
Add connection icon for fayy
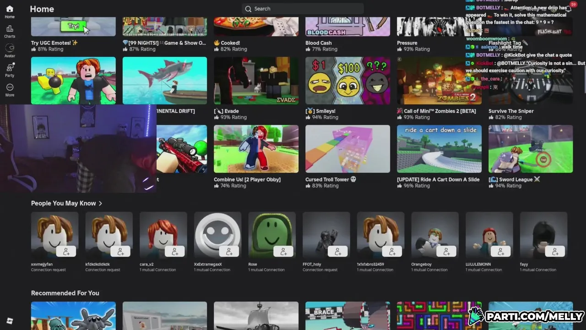555,252
